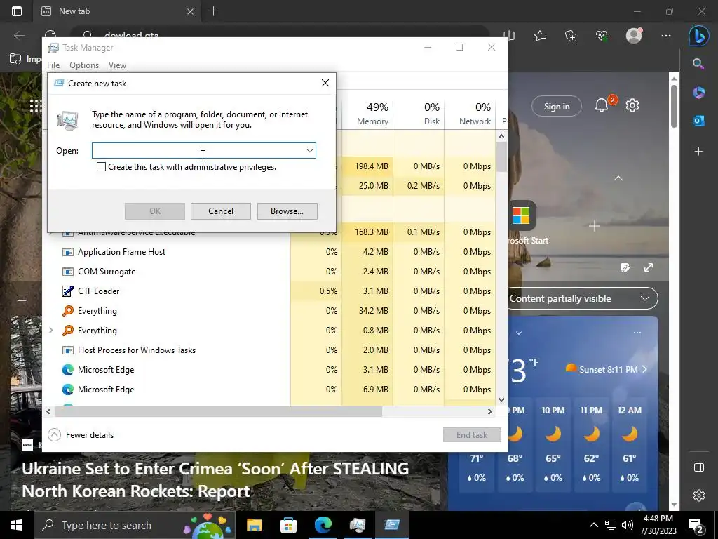Open Content partially visible dropdown

pos(583,298)
